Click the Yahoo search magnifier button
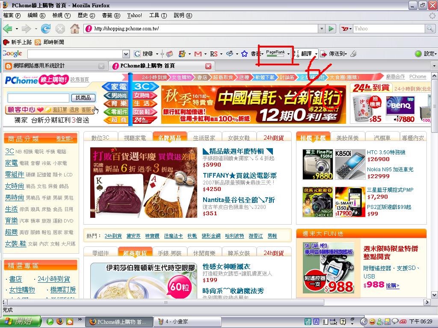Image resolution: width=438 pixels, height=328 pixels. point(429,29)
